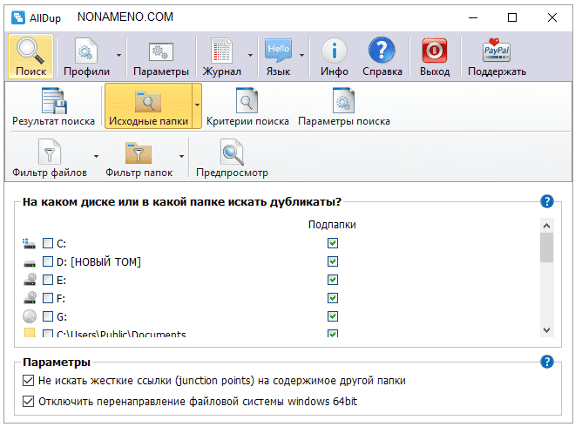Check the C: drive checkbox

pyautogui.click(x=49, y=243)
